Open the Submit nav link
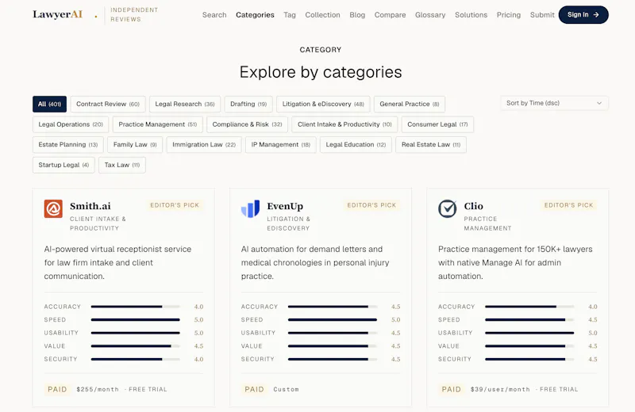 pyautogui.click(x=542, y=14)
